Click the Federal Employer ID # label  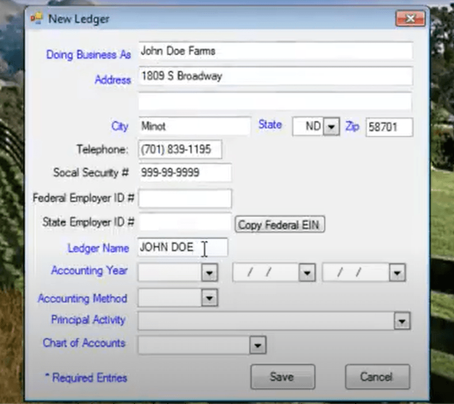pos(83,198)
